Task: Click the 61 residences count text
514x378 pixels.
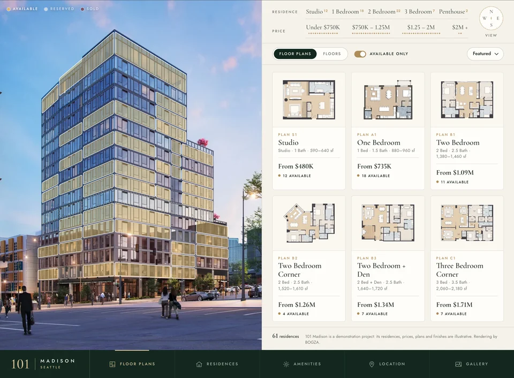Action: coord(285,336)
